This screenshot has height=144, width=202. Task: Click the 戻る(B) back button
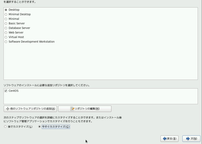tap(169, 139)
